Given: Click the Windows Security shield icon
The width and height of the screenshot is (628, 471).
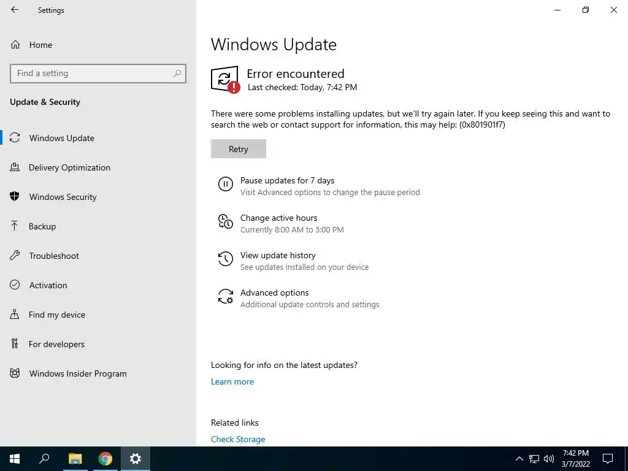Looking at the screenshot, I should tap(15, 196).
